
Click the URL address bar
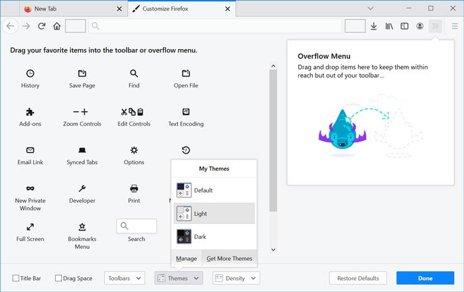coord(215,26)
